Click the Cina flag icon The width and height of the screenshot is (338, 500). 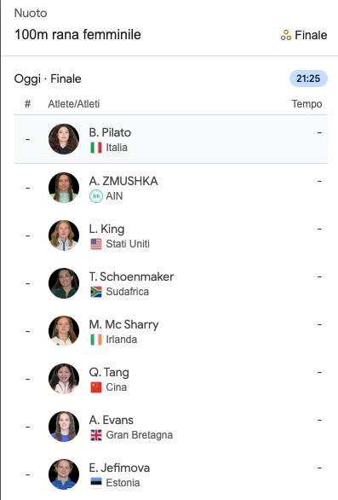point(96,387)
